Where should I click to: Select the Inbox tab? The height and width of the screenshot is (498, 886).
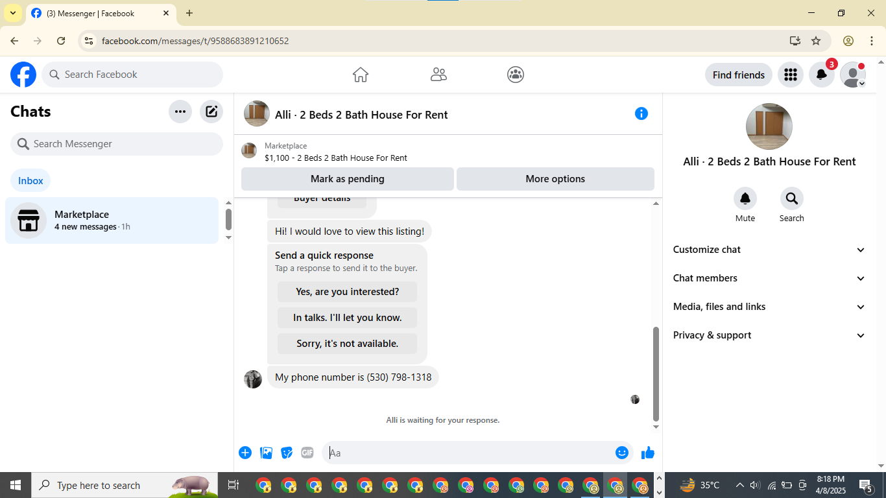tap(30, 181)
